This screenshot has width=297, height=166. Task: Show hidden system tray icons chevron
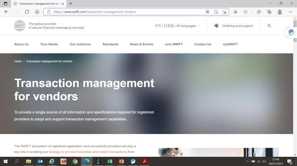(247, 161)
